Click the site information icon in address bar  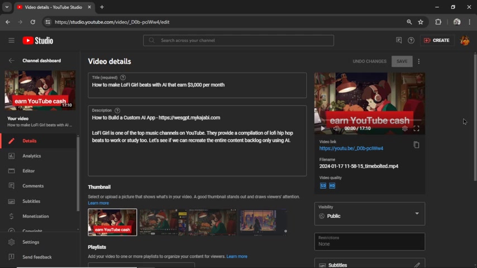[x=48, y=22]
